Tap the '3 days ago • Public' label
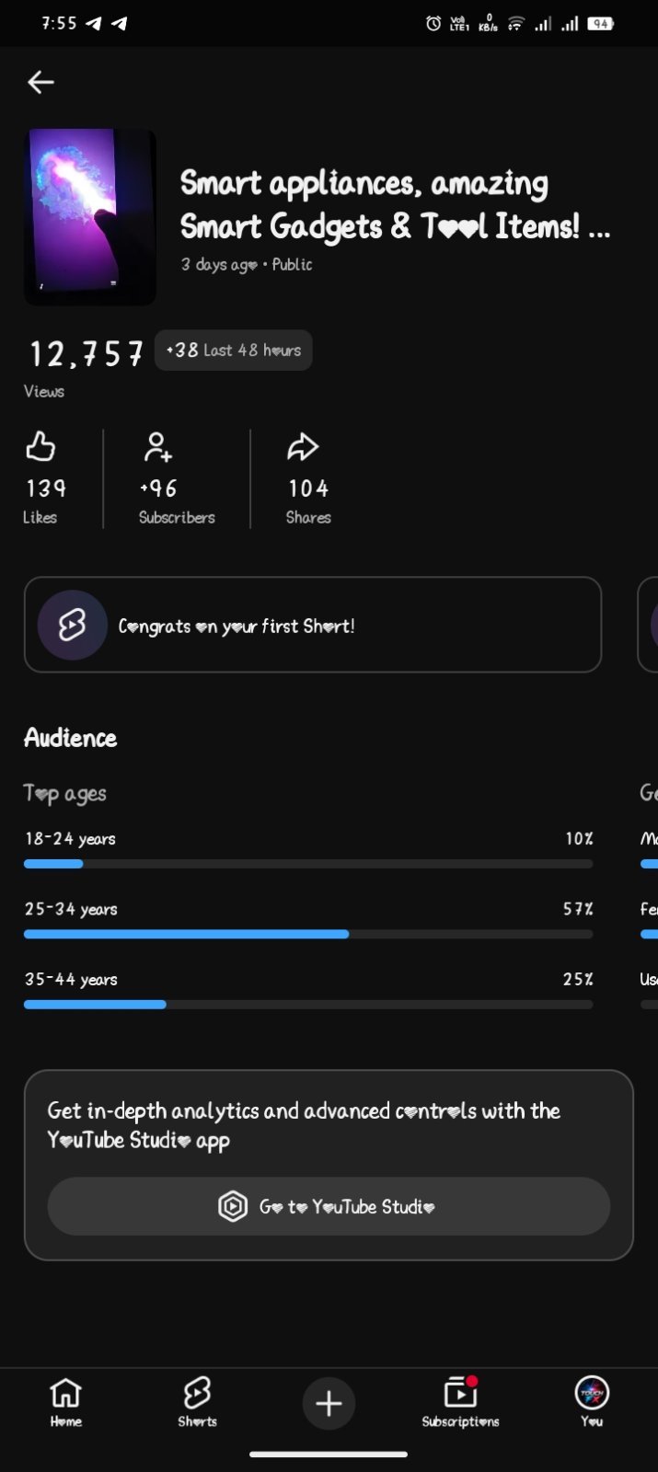Viewport: 658px width, 1472px height. (x=246, y=265)
